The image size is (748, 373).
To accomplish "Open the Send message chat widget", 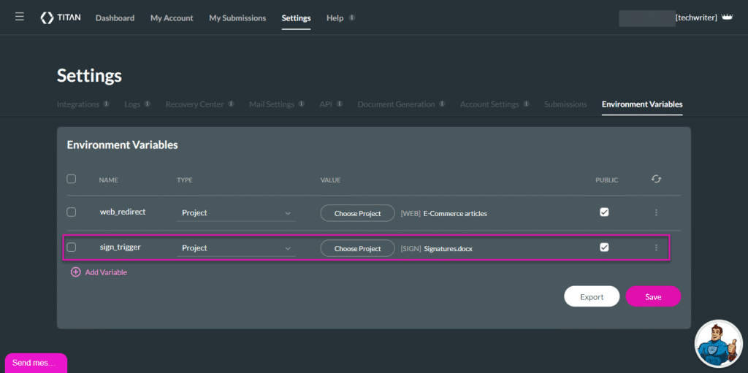I will pos(36,363).
